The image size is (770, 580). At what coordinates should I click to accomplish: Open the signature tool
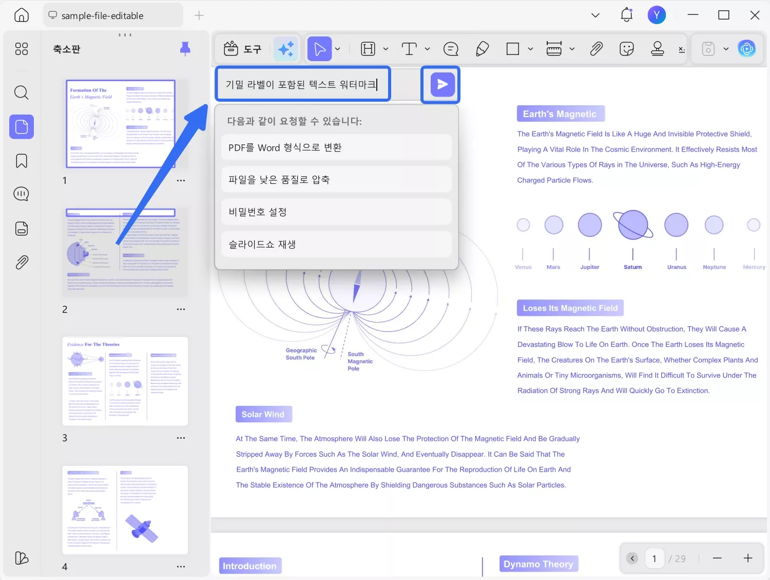[682, 49]
